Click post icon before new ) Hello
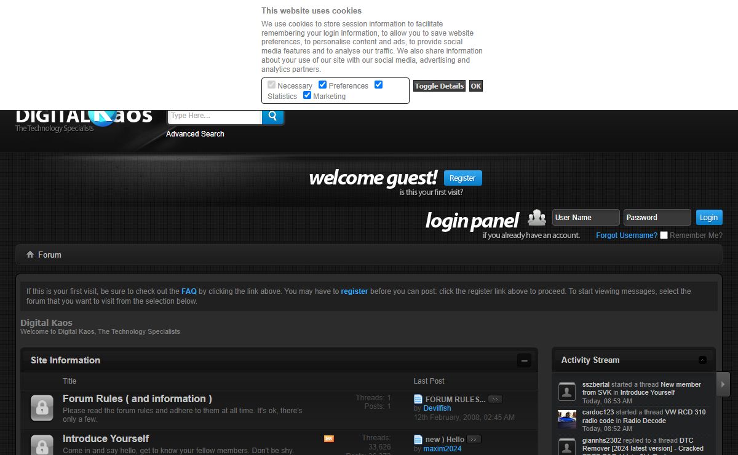The height and width of the screenshot is (455, 738). click(418, 439)
